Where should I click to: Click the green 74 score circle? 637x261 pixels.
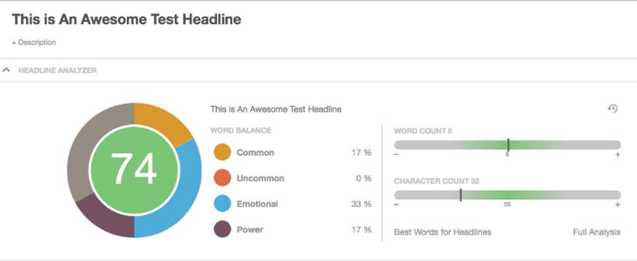[134, 169]
